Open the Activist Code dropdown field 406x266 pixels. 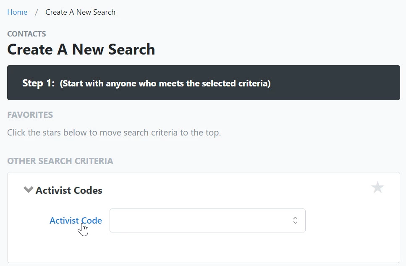tap(201, 220)
